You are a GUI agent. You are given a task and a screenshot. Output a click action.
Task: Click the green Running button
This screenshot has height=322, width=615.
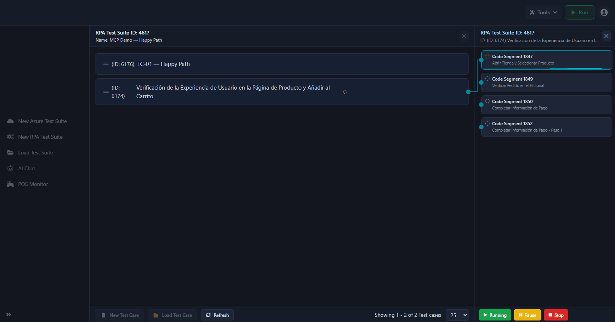click(x=495, y=315)
